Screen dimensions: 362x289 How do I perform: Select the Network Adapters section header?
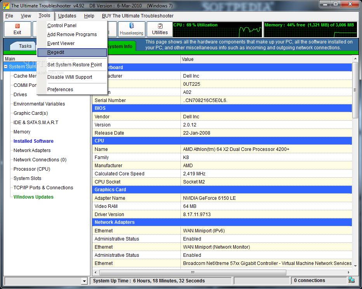(x=222, y=222)
